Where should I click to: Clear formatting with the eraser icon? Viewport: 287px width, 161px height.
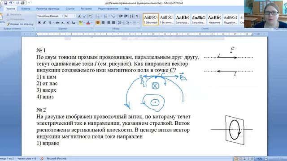[x=90, y=16]
